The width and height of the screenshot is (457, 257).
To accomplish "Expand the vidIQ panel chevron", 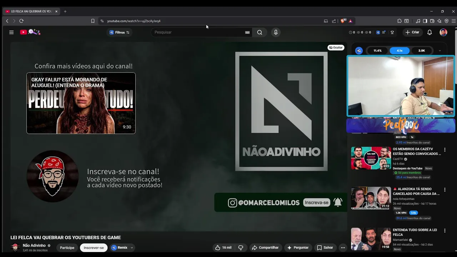I will [440, 51].
